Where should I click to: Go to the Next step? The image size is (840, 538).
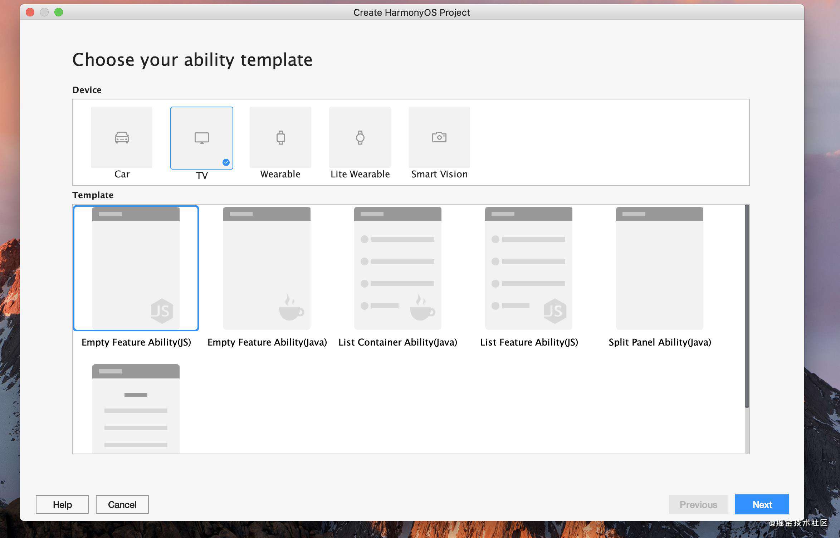click(762, 504)
